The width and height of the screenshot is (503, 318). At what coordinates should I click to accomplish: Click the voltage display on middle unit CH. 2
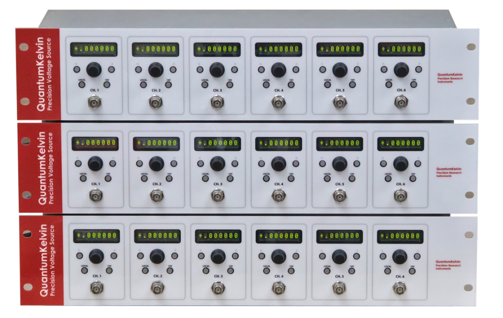pyautogui.click(x=156, y=143)
